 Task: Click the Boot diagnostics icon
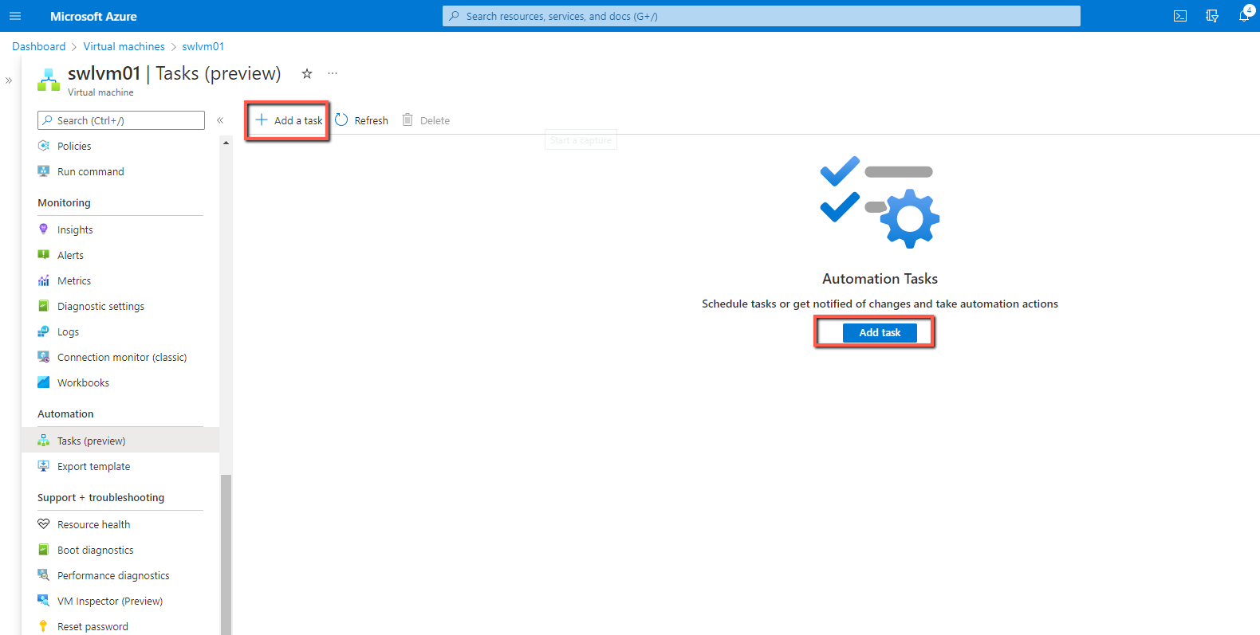(x=44, y=550)
